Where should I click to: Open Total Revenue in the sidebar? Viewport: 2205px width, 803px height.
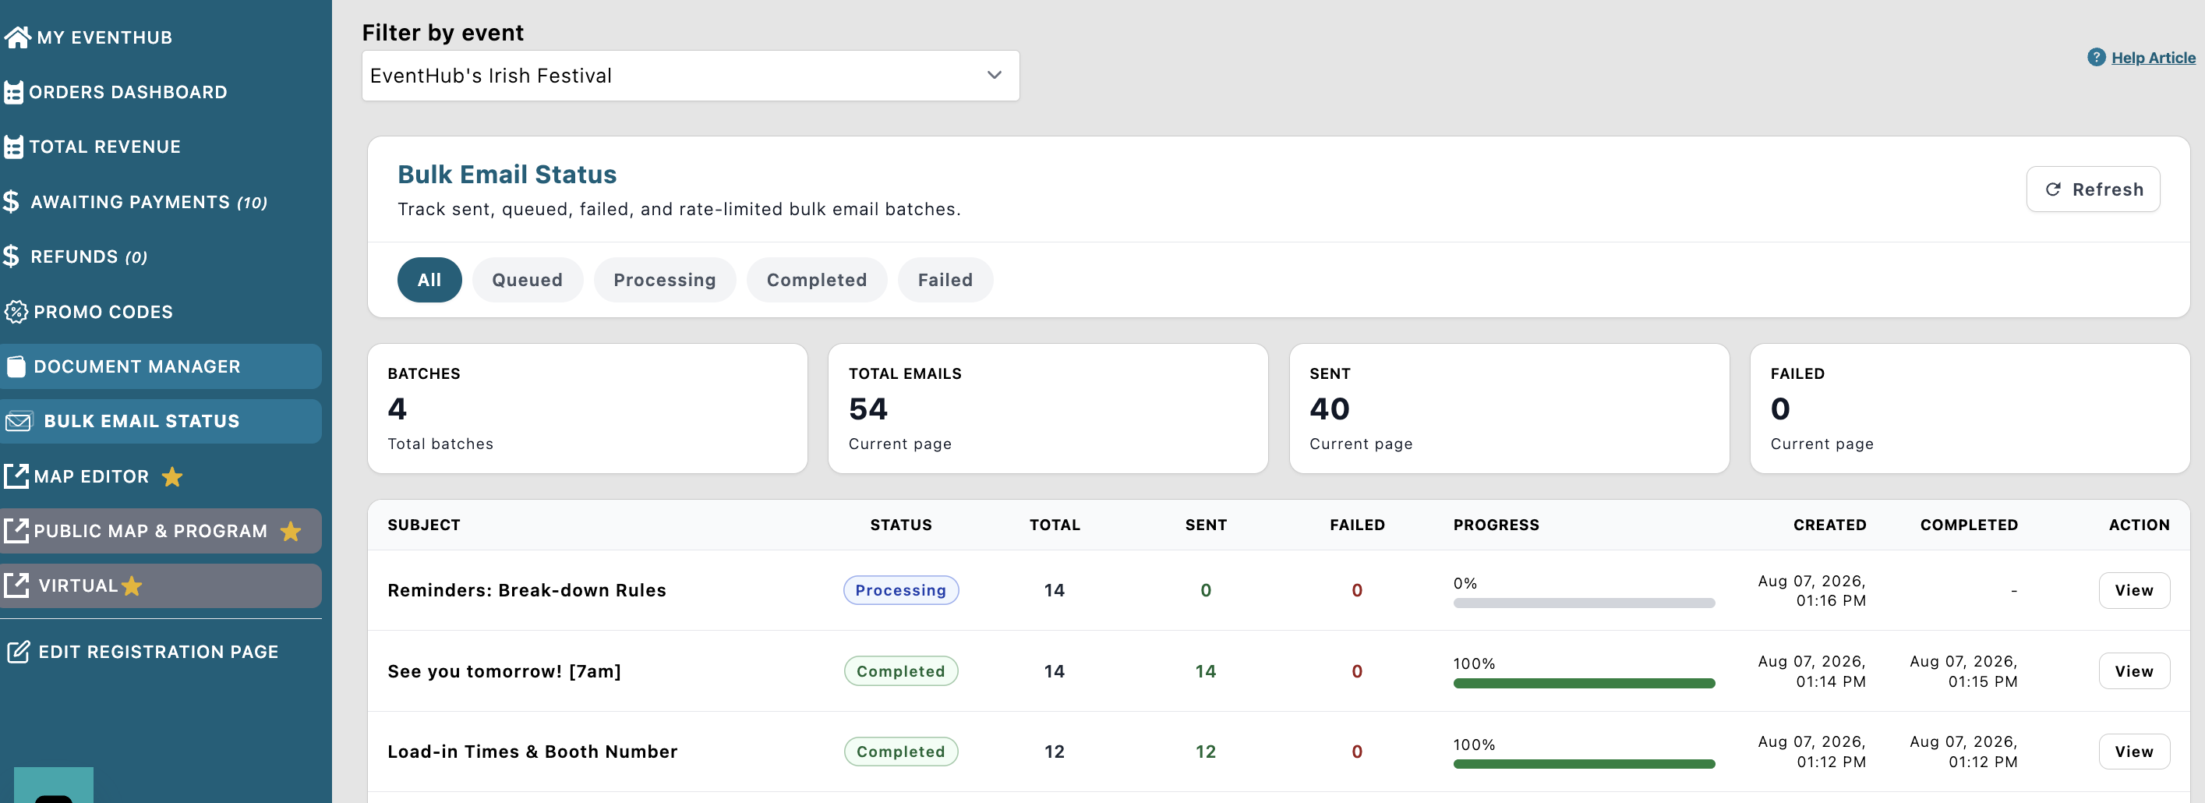point(104,147)
